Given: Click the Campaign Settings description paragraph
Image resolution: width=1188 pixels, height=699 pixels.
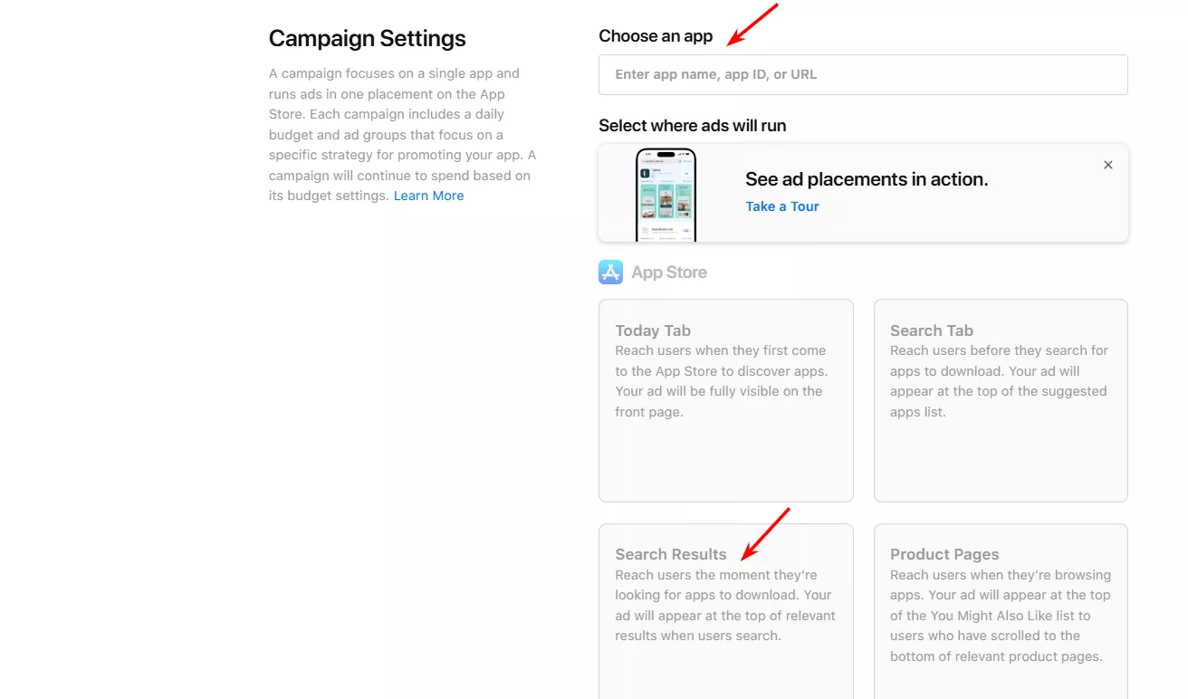Looking at the screenshot, I should click(403, 134).
